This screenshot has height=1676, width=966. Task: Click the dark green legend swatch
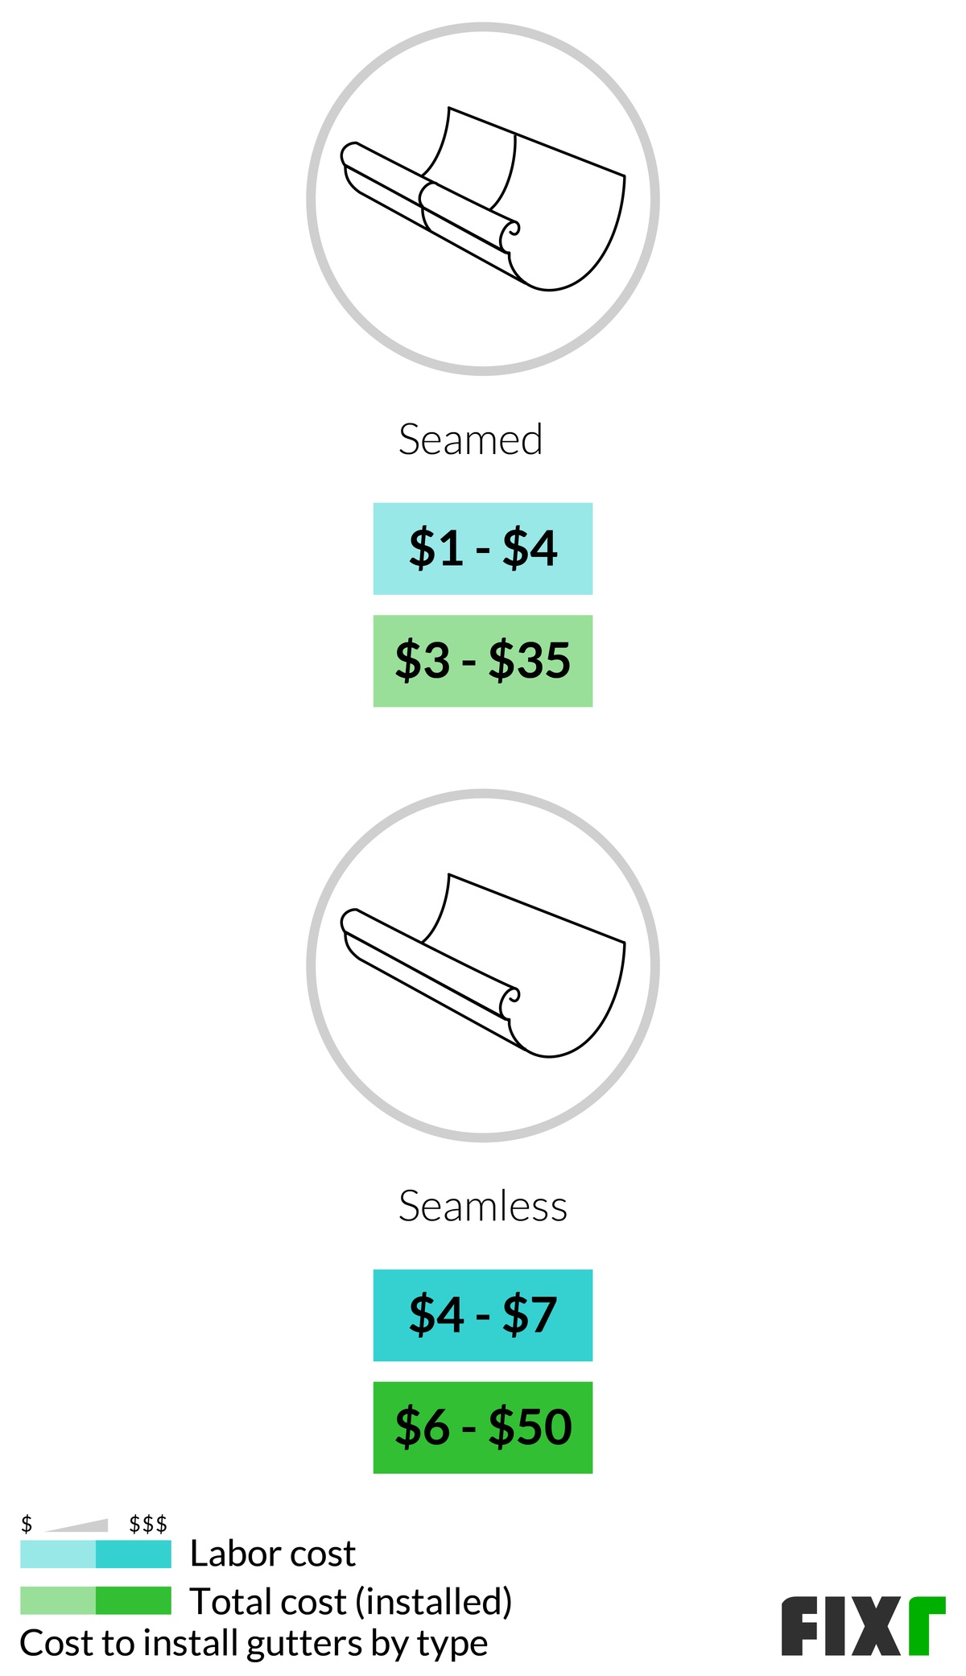[134, 1600]
